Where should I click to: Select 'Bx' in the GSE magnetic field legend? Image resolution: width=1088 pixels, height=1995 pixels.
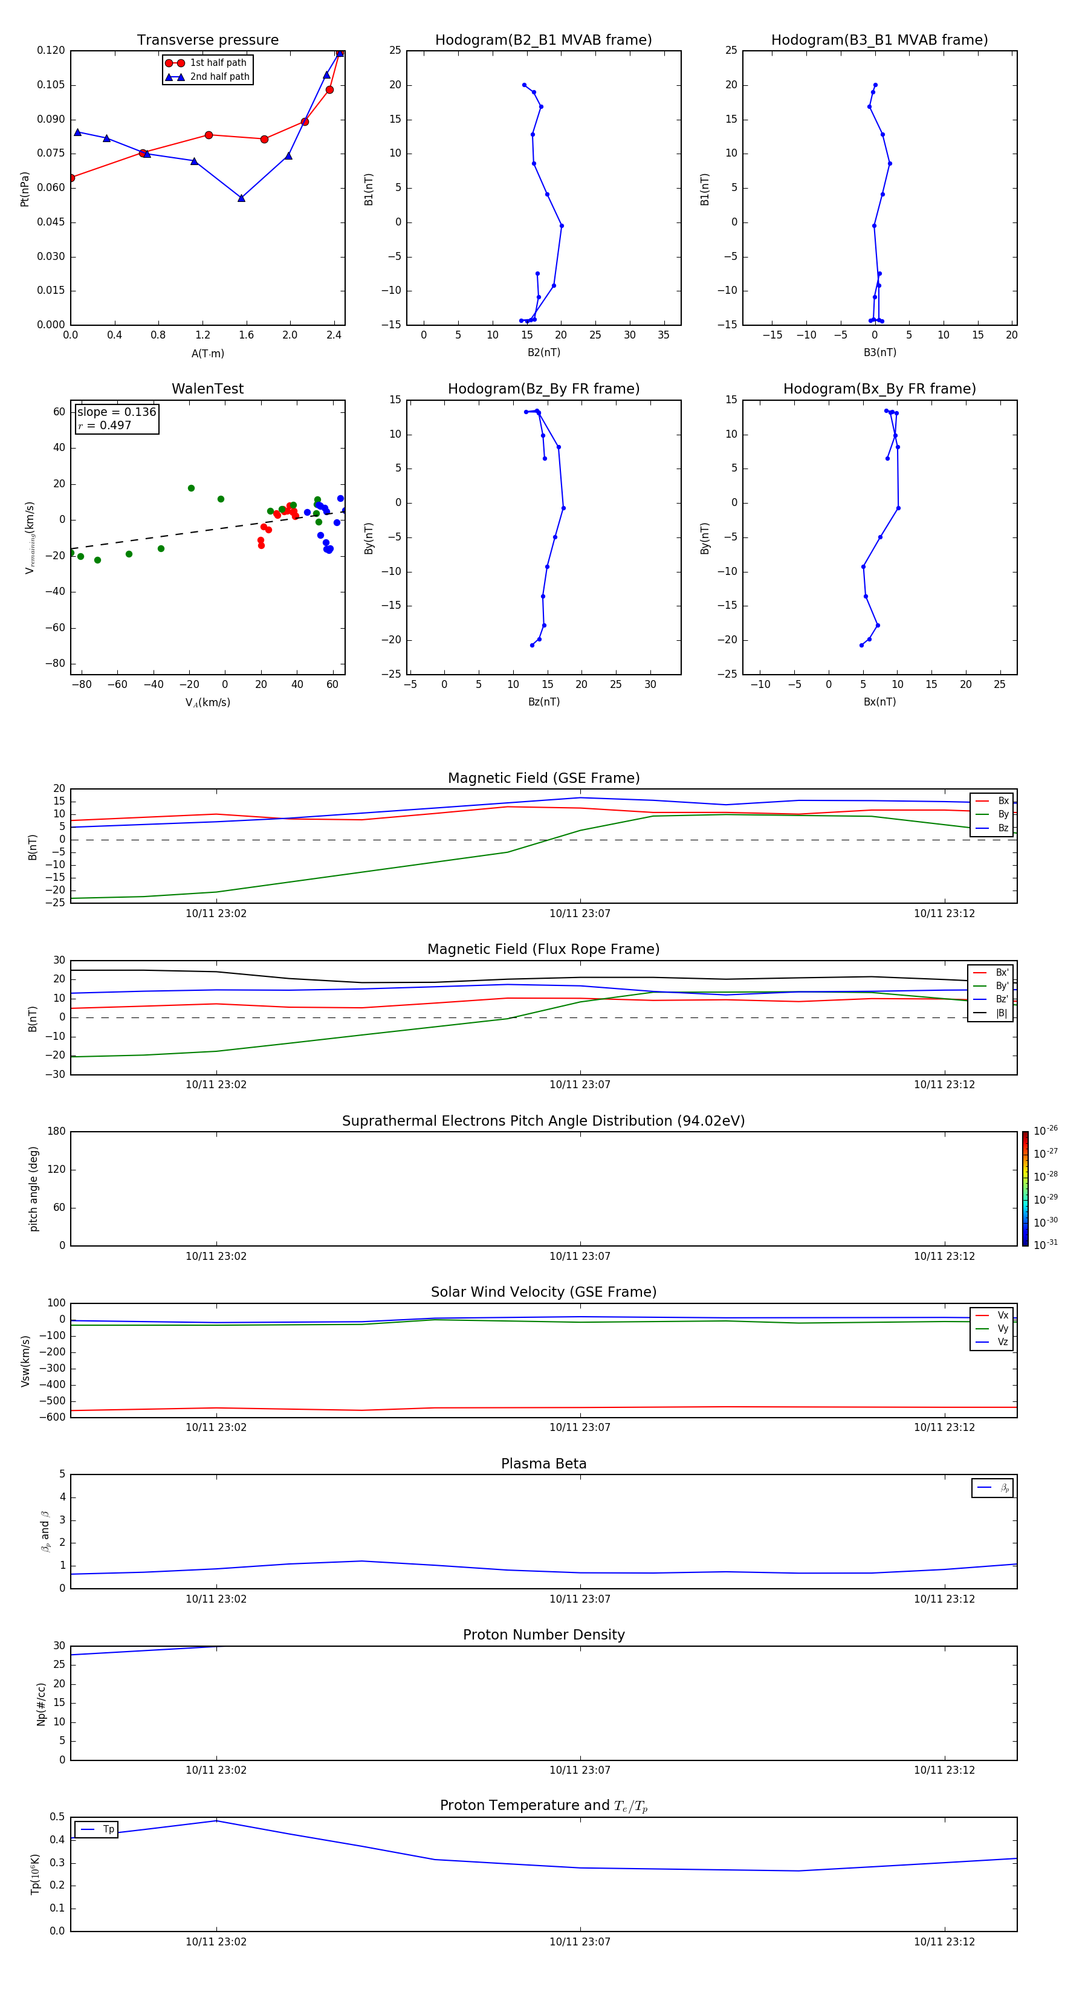click(992, 801)
